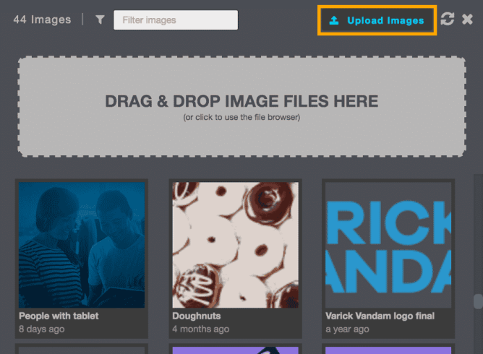
Task: Close the image library panel
Action: 467,20
